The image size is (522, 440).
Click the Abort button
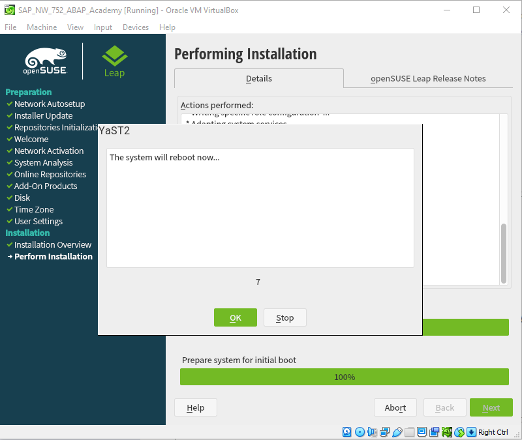[395, 407]
